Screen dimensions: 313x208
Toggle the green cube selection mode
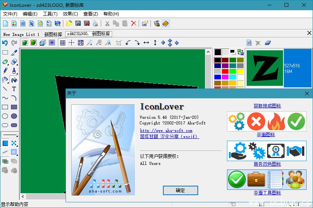coord(25,43)
